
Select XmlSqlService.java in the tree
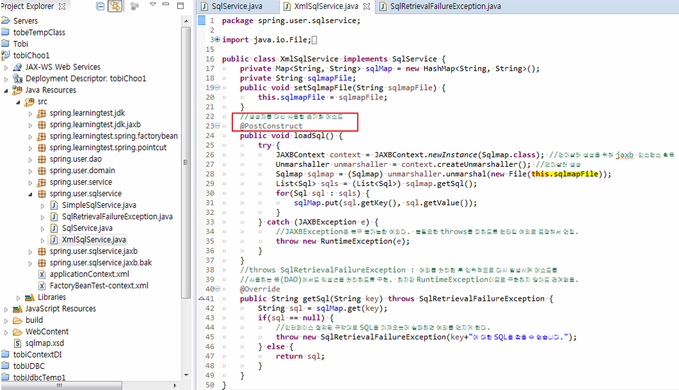pos(94,240)
